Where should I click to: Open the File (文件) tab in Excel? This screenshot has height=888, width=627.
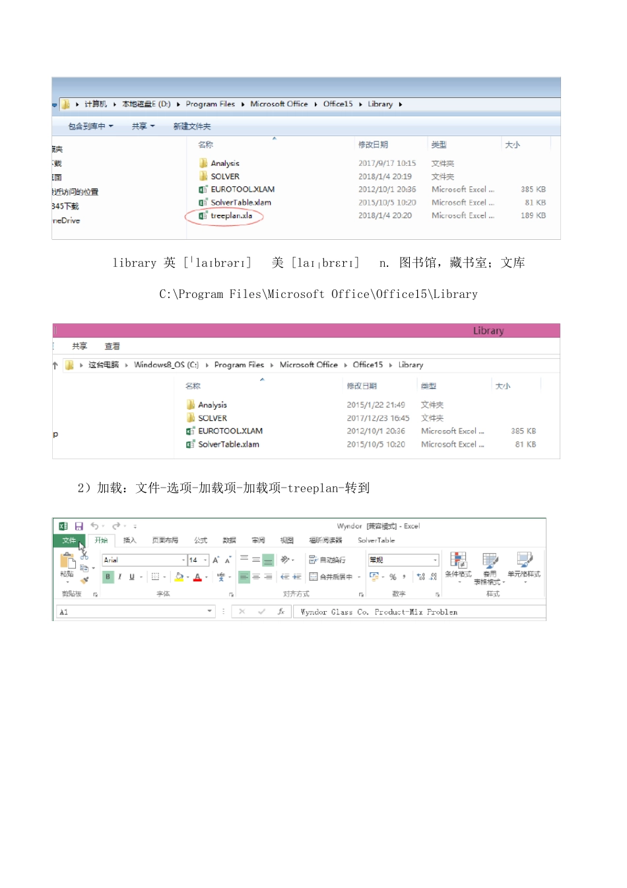(x=69, y=540)
